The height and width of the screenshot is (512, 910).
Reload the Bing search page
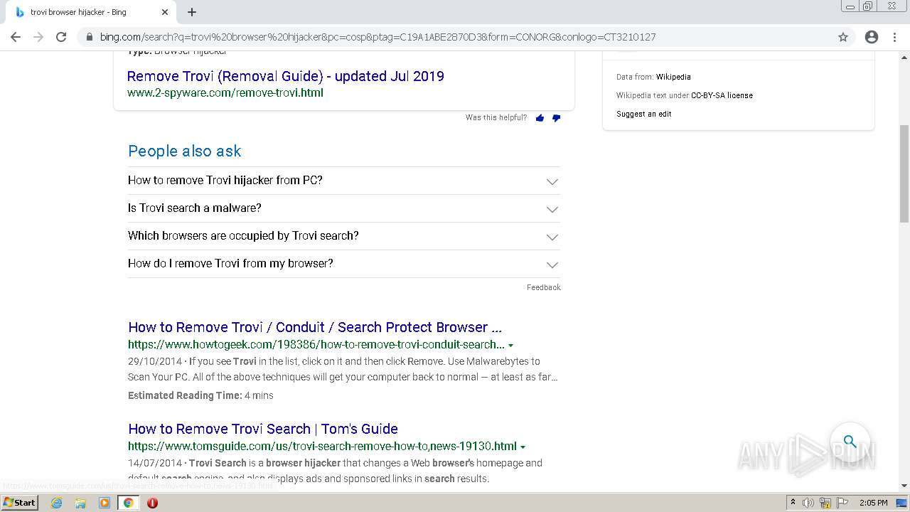click(61, 37)
